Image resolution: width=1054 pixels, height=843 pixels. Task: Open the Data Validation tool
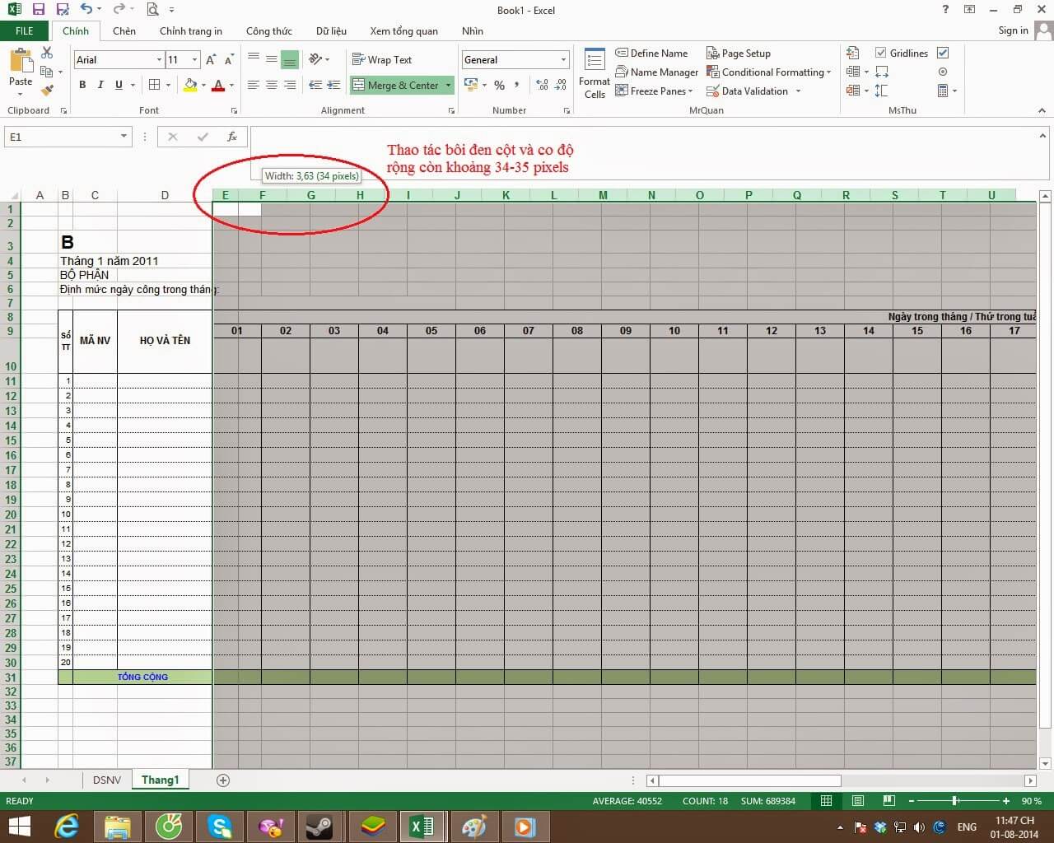tap(751, 91)
